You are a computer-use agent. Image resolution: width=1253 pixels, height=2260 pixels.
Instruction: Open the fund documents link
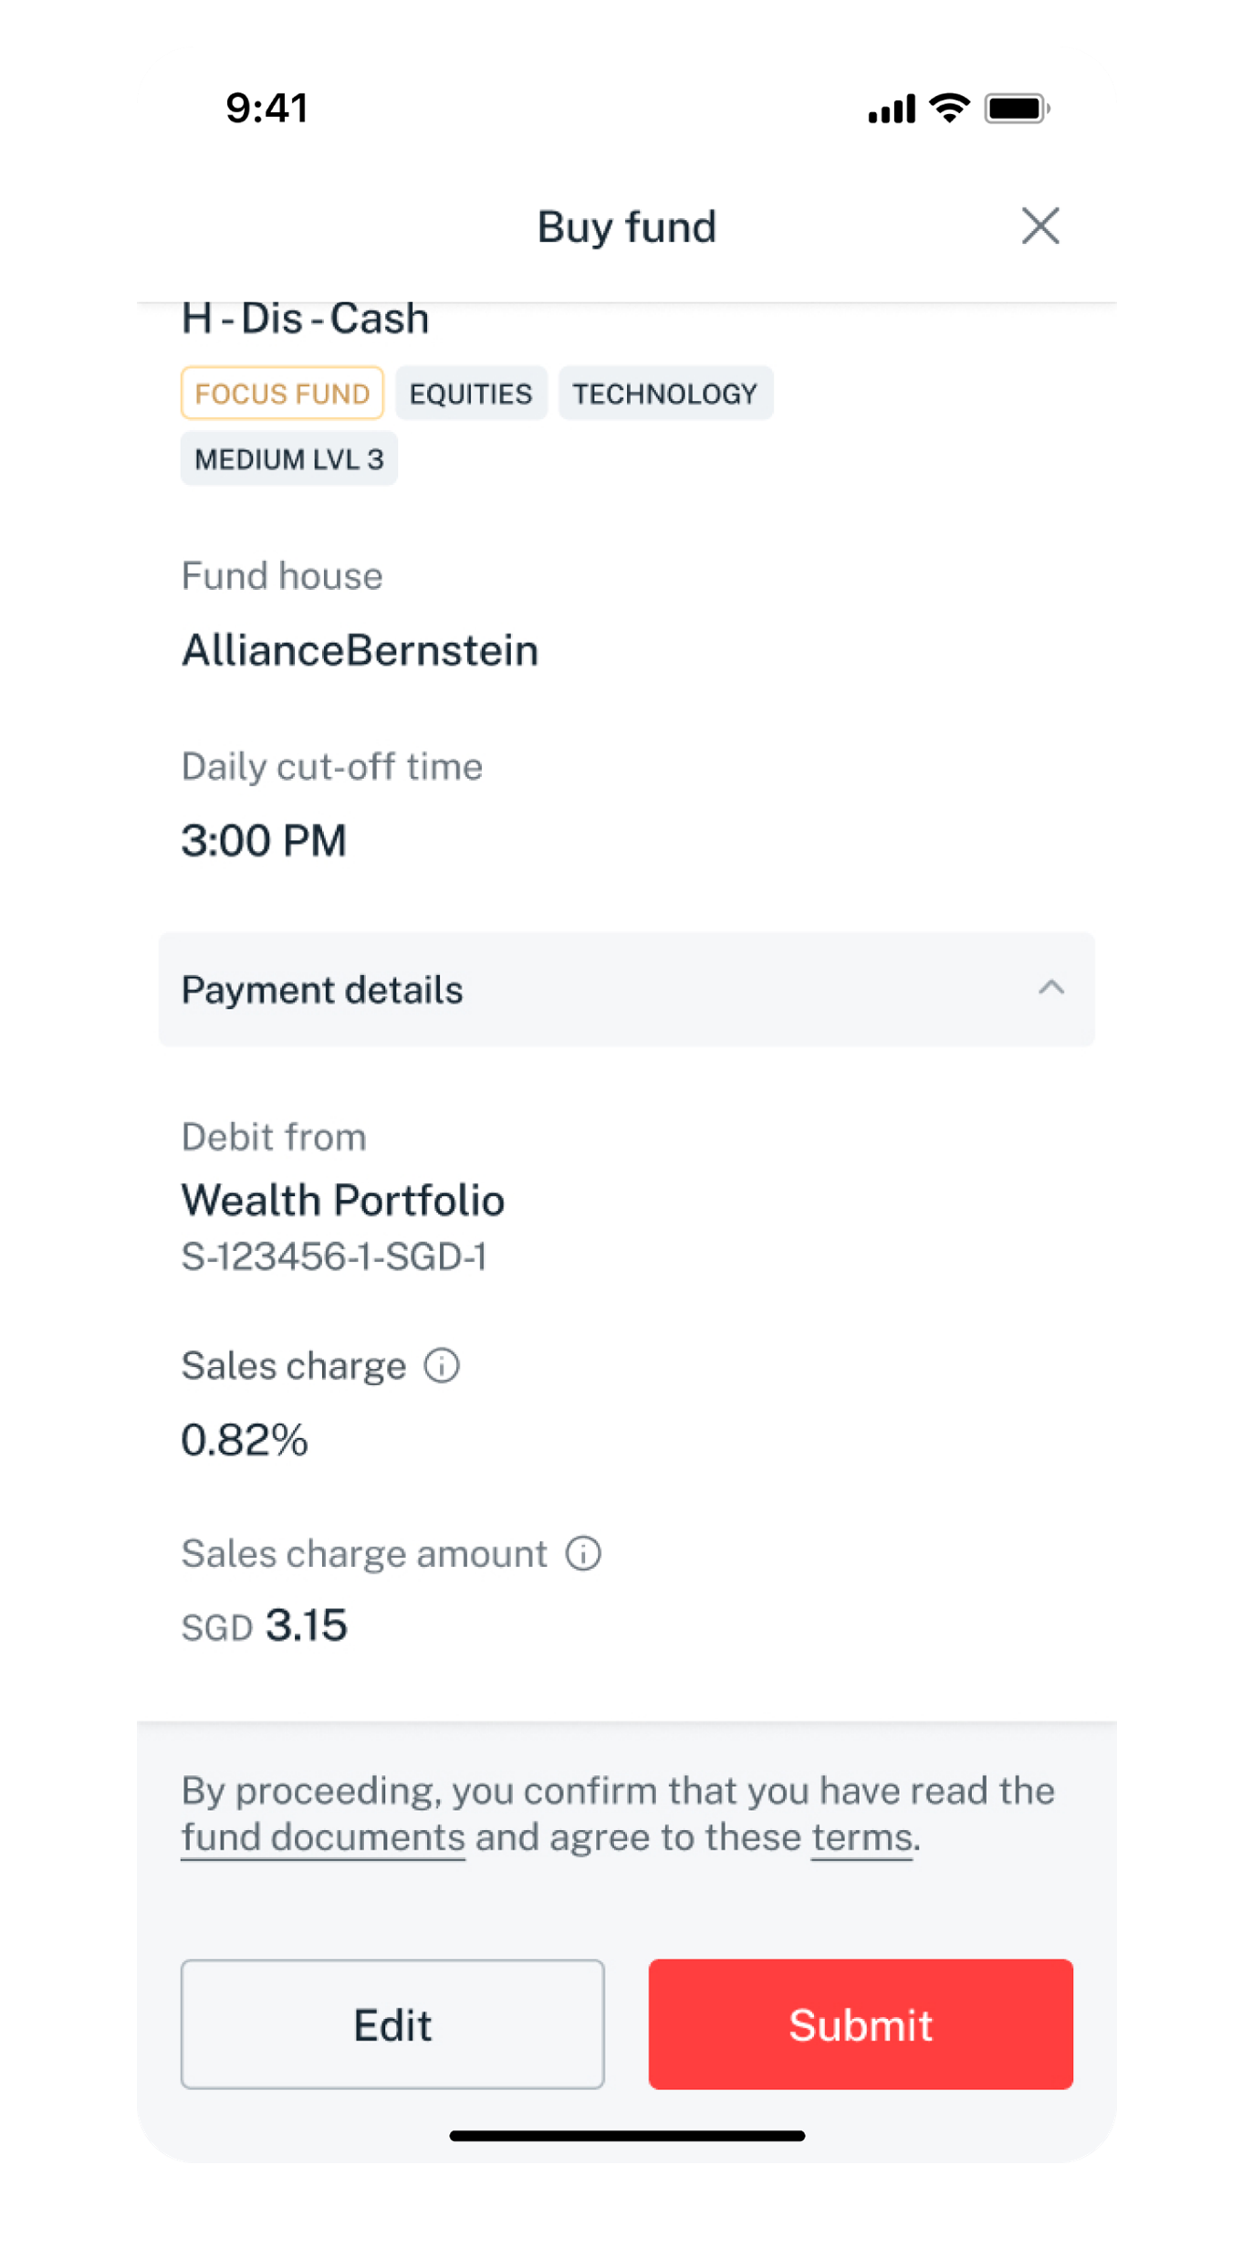323,1837
